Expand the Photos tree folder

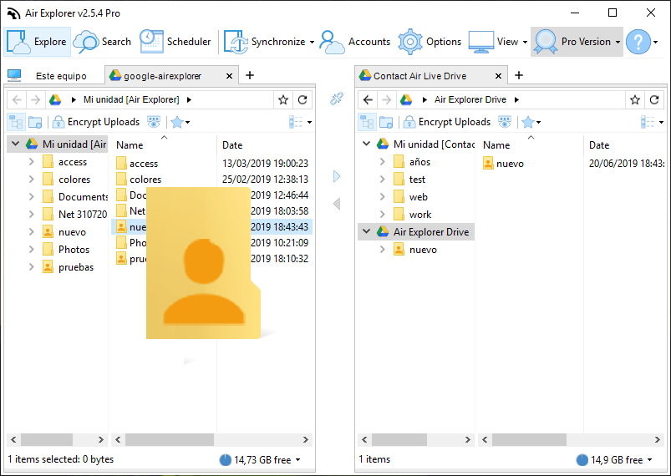point(31,250)
